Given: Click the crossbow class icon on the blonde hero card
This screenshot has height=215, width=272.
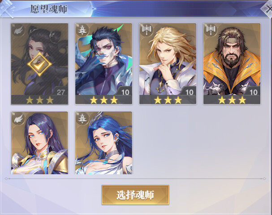Looking at the screenshot, I should point(147,30).
